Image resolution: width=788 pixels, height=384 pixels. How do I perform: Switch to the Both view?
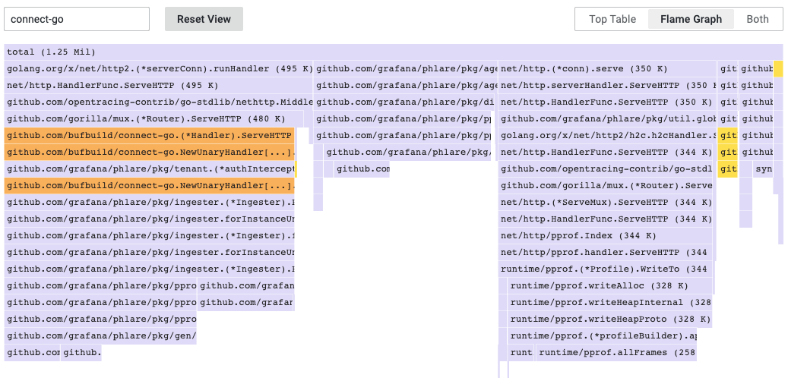(x=757, y=19)
